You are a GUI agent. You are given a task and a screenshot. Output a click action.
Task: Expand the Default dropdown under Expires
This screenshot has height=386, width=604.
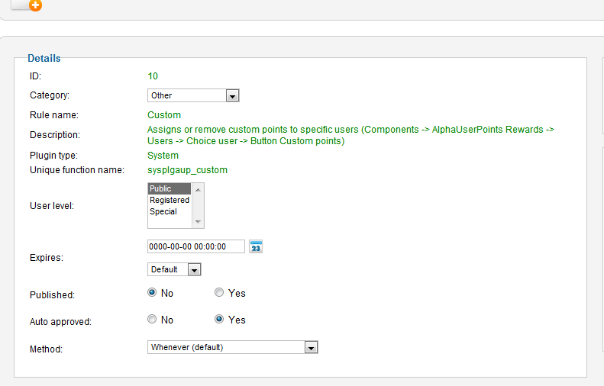pyautogui.click(x=174, y=269)
